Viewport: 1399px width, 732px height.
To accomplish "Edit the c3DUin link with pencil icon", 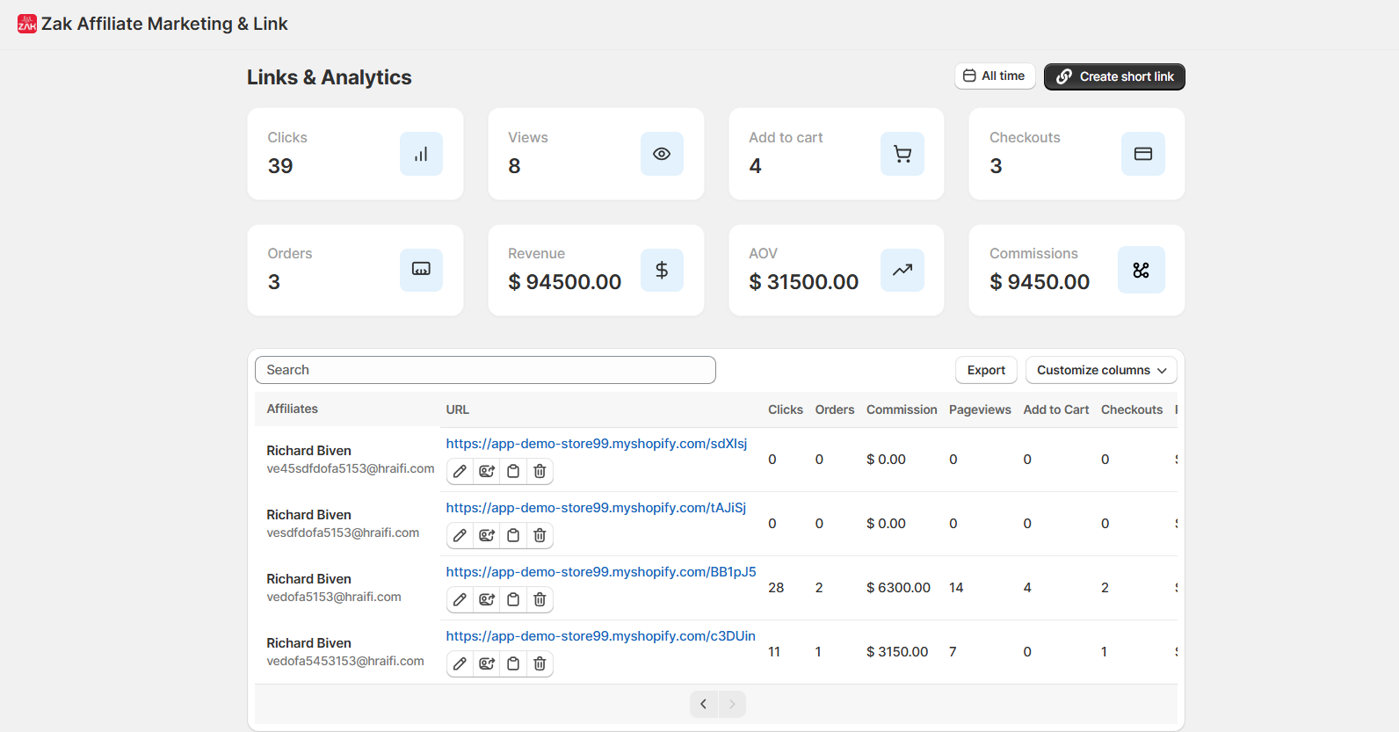I will [460, 663].
